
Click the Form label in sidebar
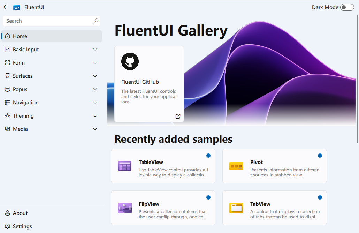[19, 63]
